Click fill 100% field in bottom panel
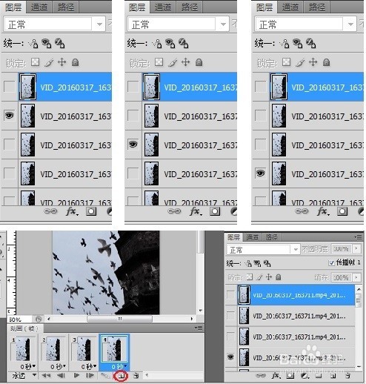This screenshot has width=366, height=384. [x=342, y=277]
